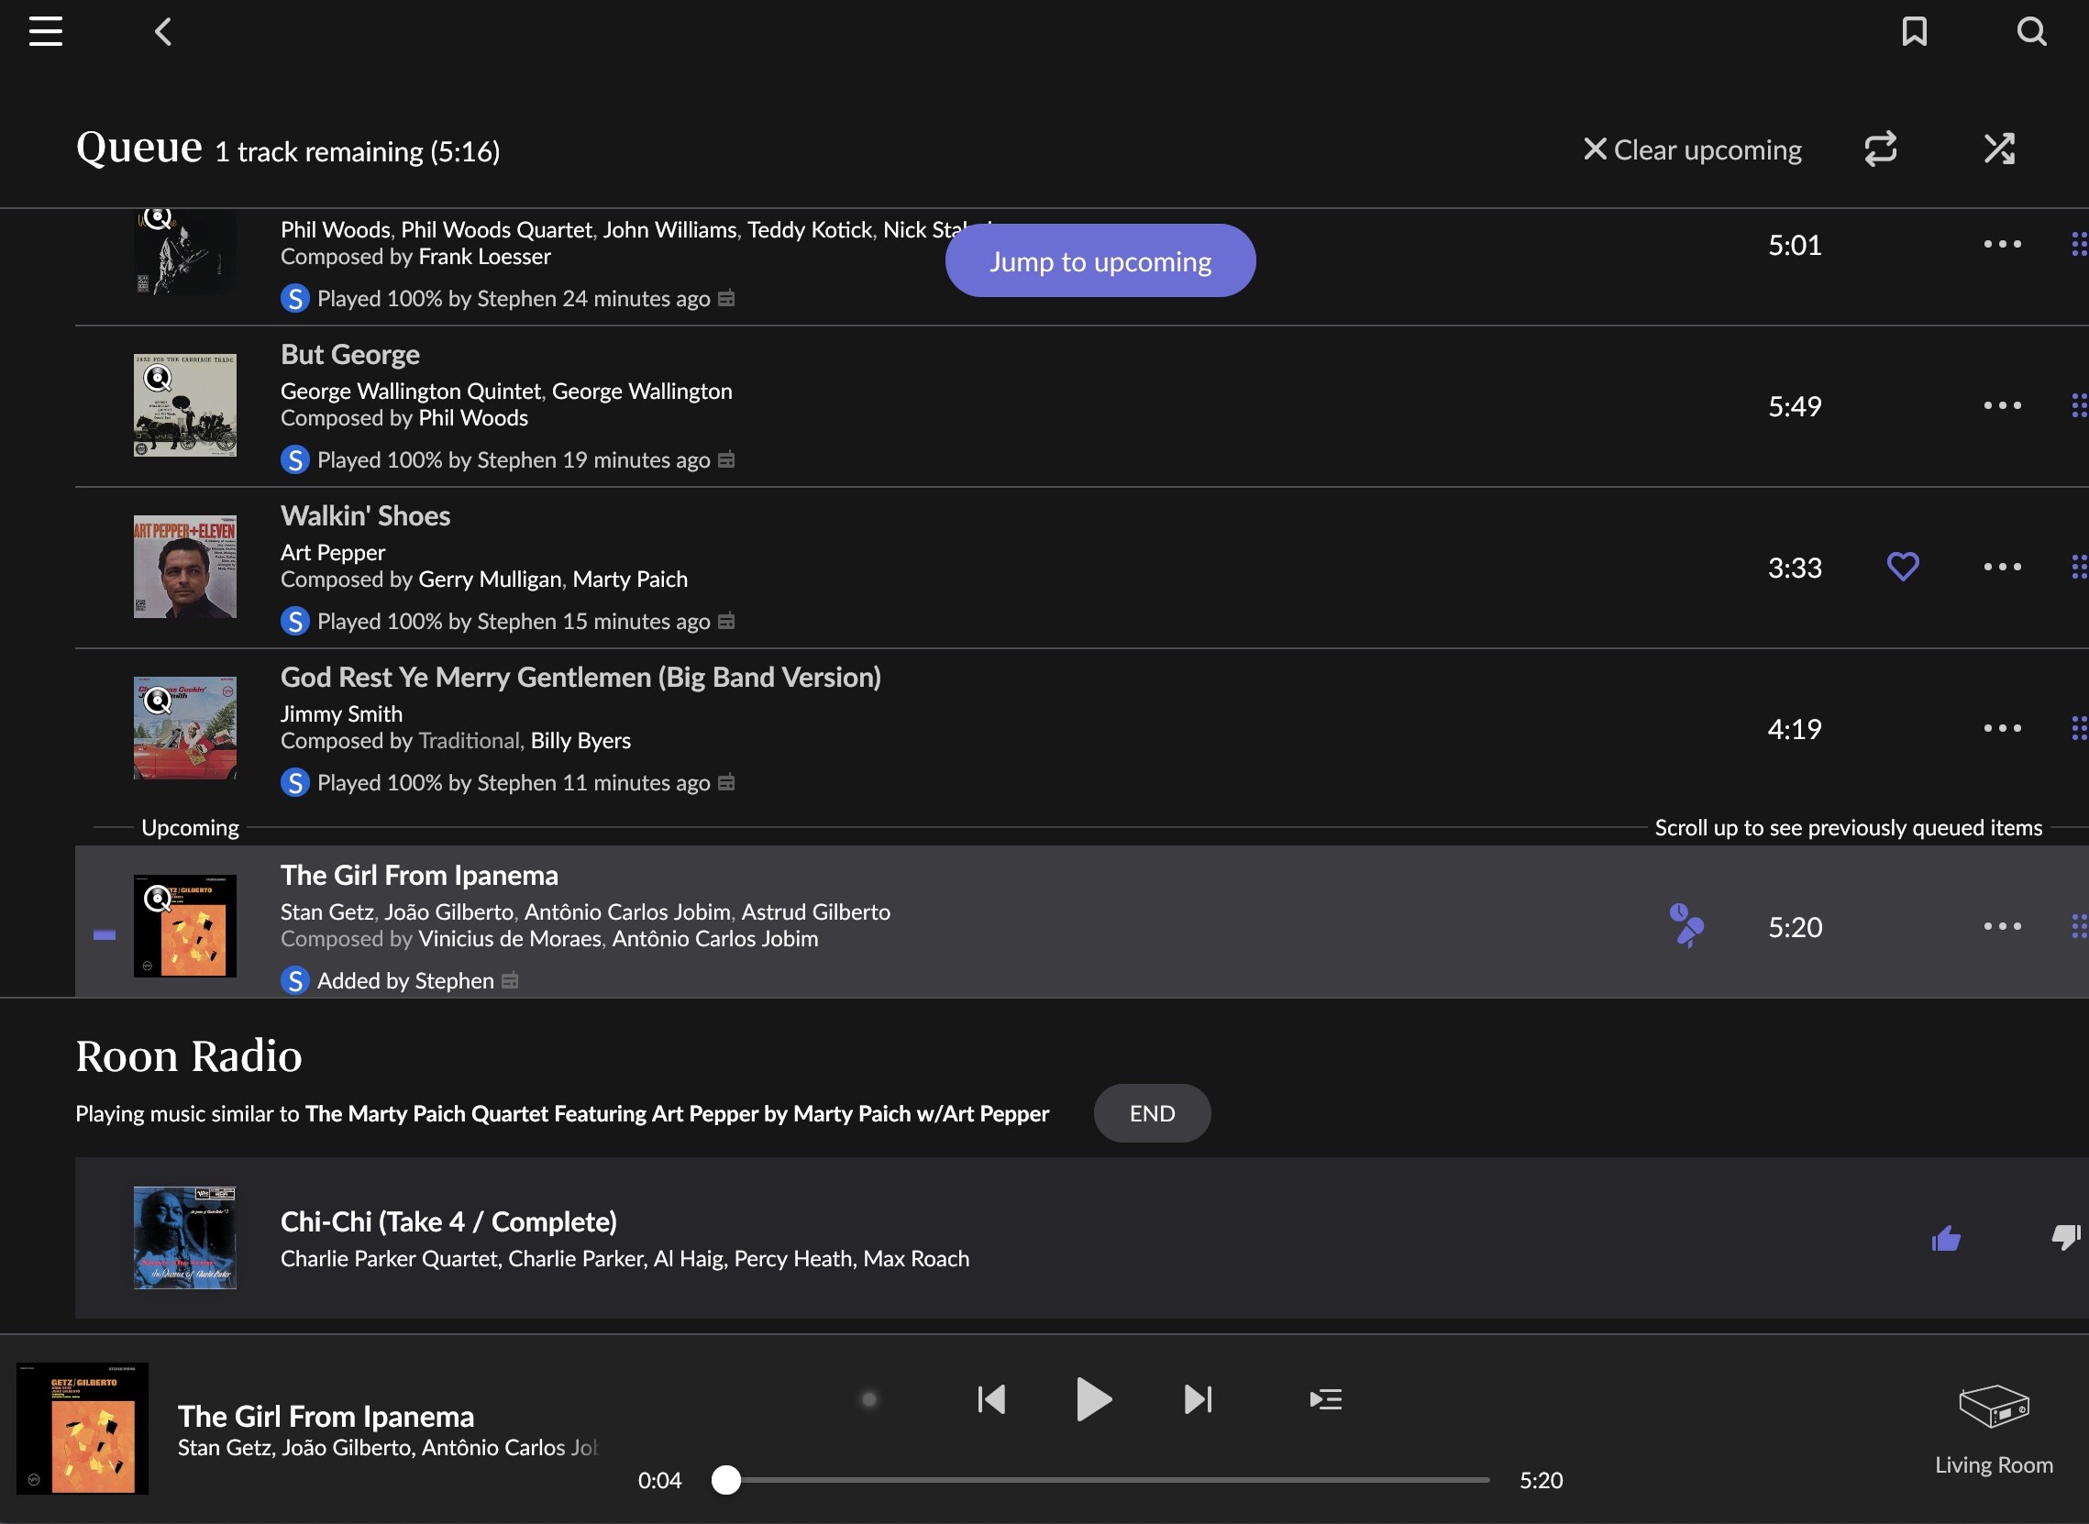End Roon Radio with END button
The width and height of the screenshot is (2089, 1524).
point(1152,1113)
